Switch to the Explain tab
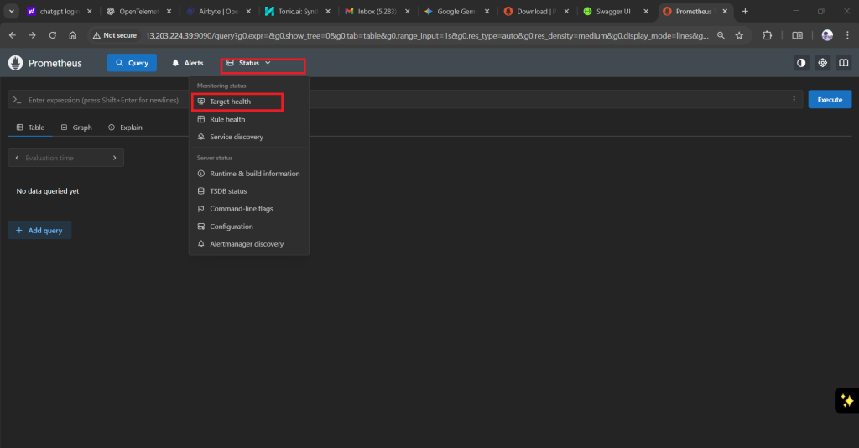Screen dimensions: 859x448 (x=126, y=127)
